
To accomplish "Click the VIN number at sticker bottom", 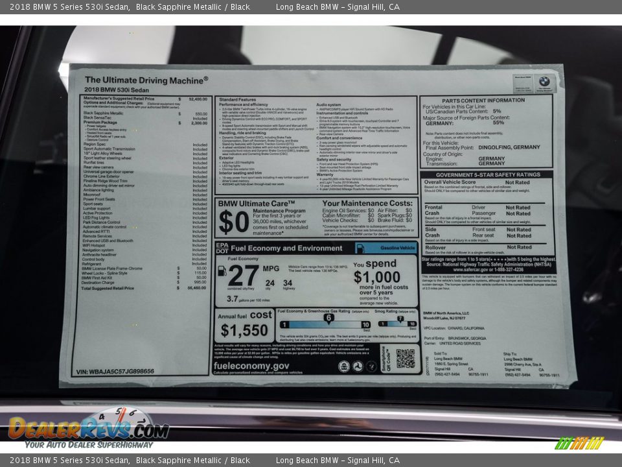I will coord(115,372).
